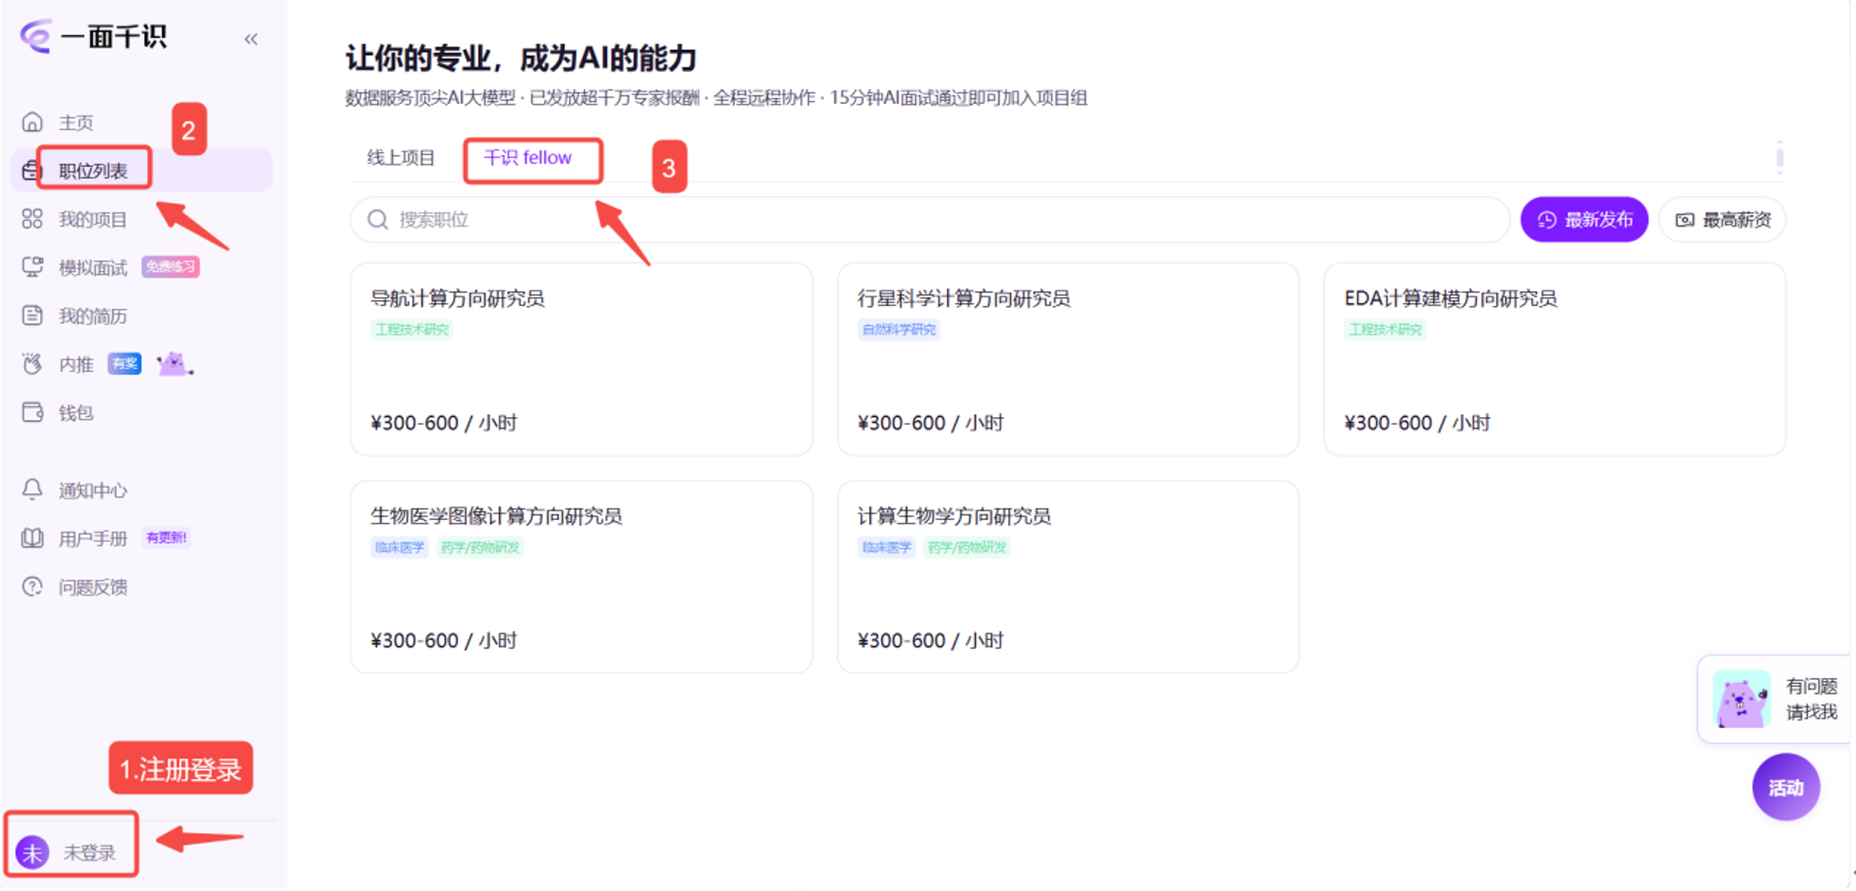
Task: Click the 有奖 badge beside 内推
Action: coord(124,363)
